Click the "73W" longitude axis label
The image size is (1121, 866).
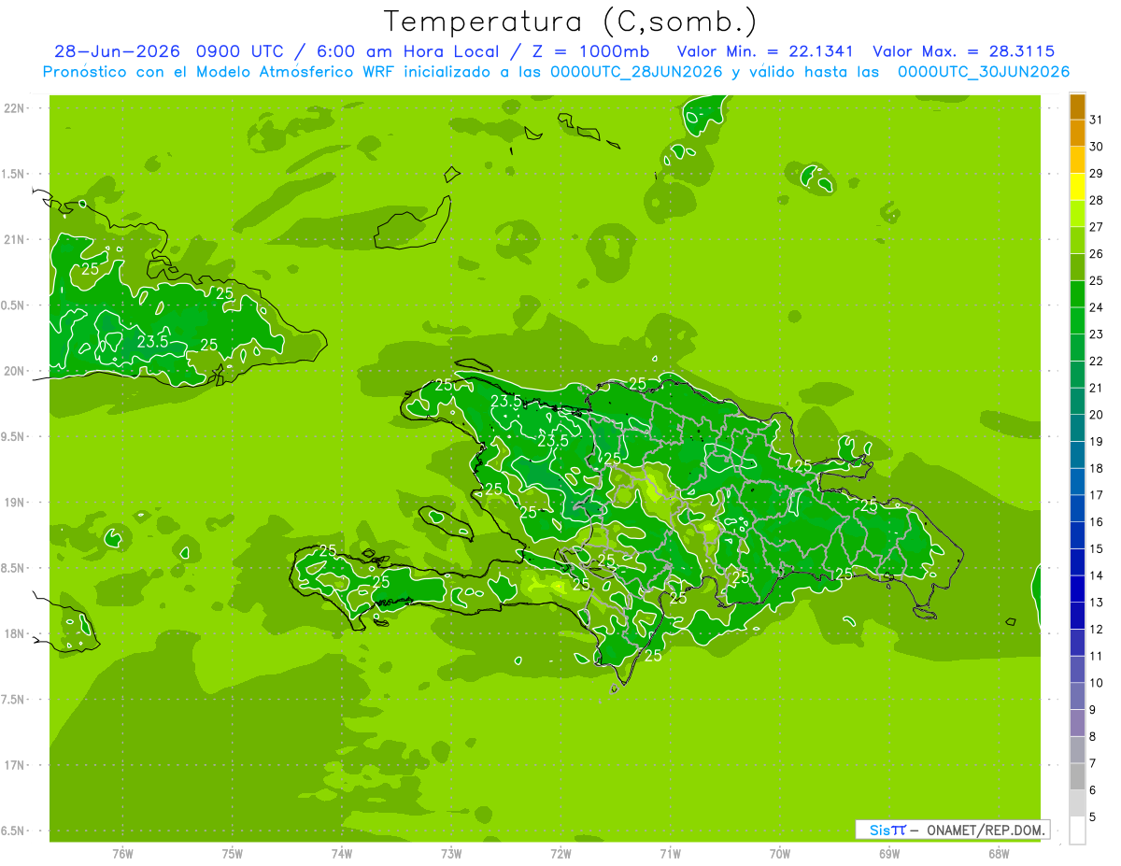click(451, 854)
